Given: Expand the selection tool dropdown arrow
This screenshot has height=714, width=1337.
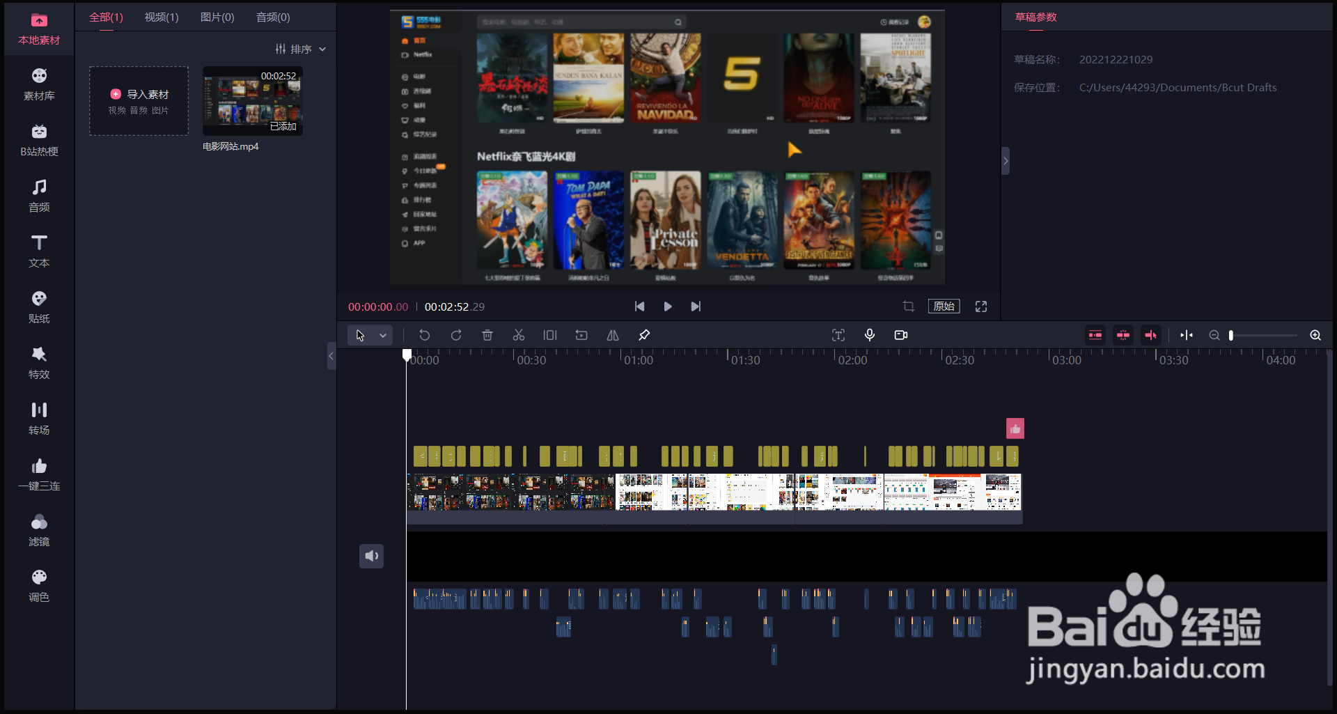Looking at the screenshot, I should (383, 336).
